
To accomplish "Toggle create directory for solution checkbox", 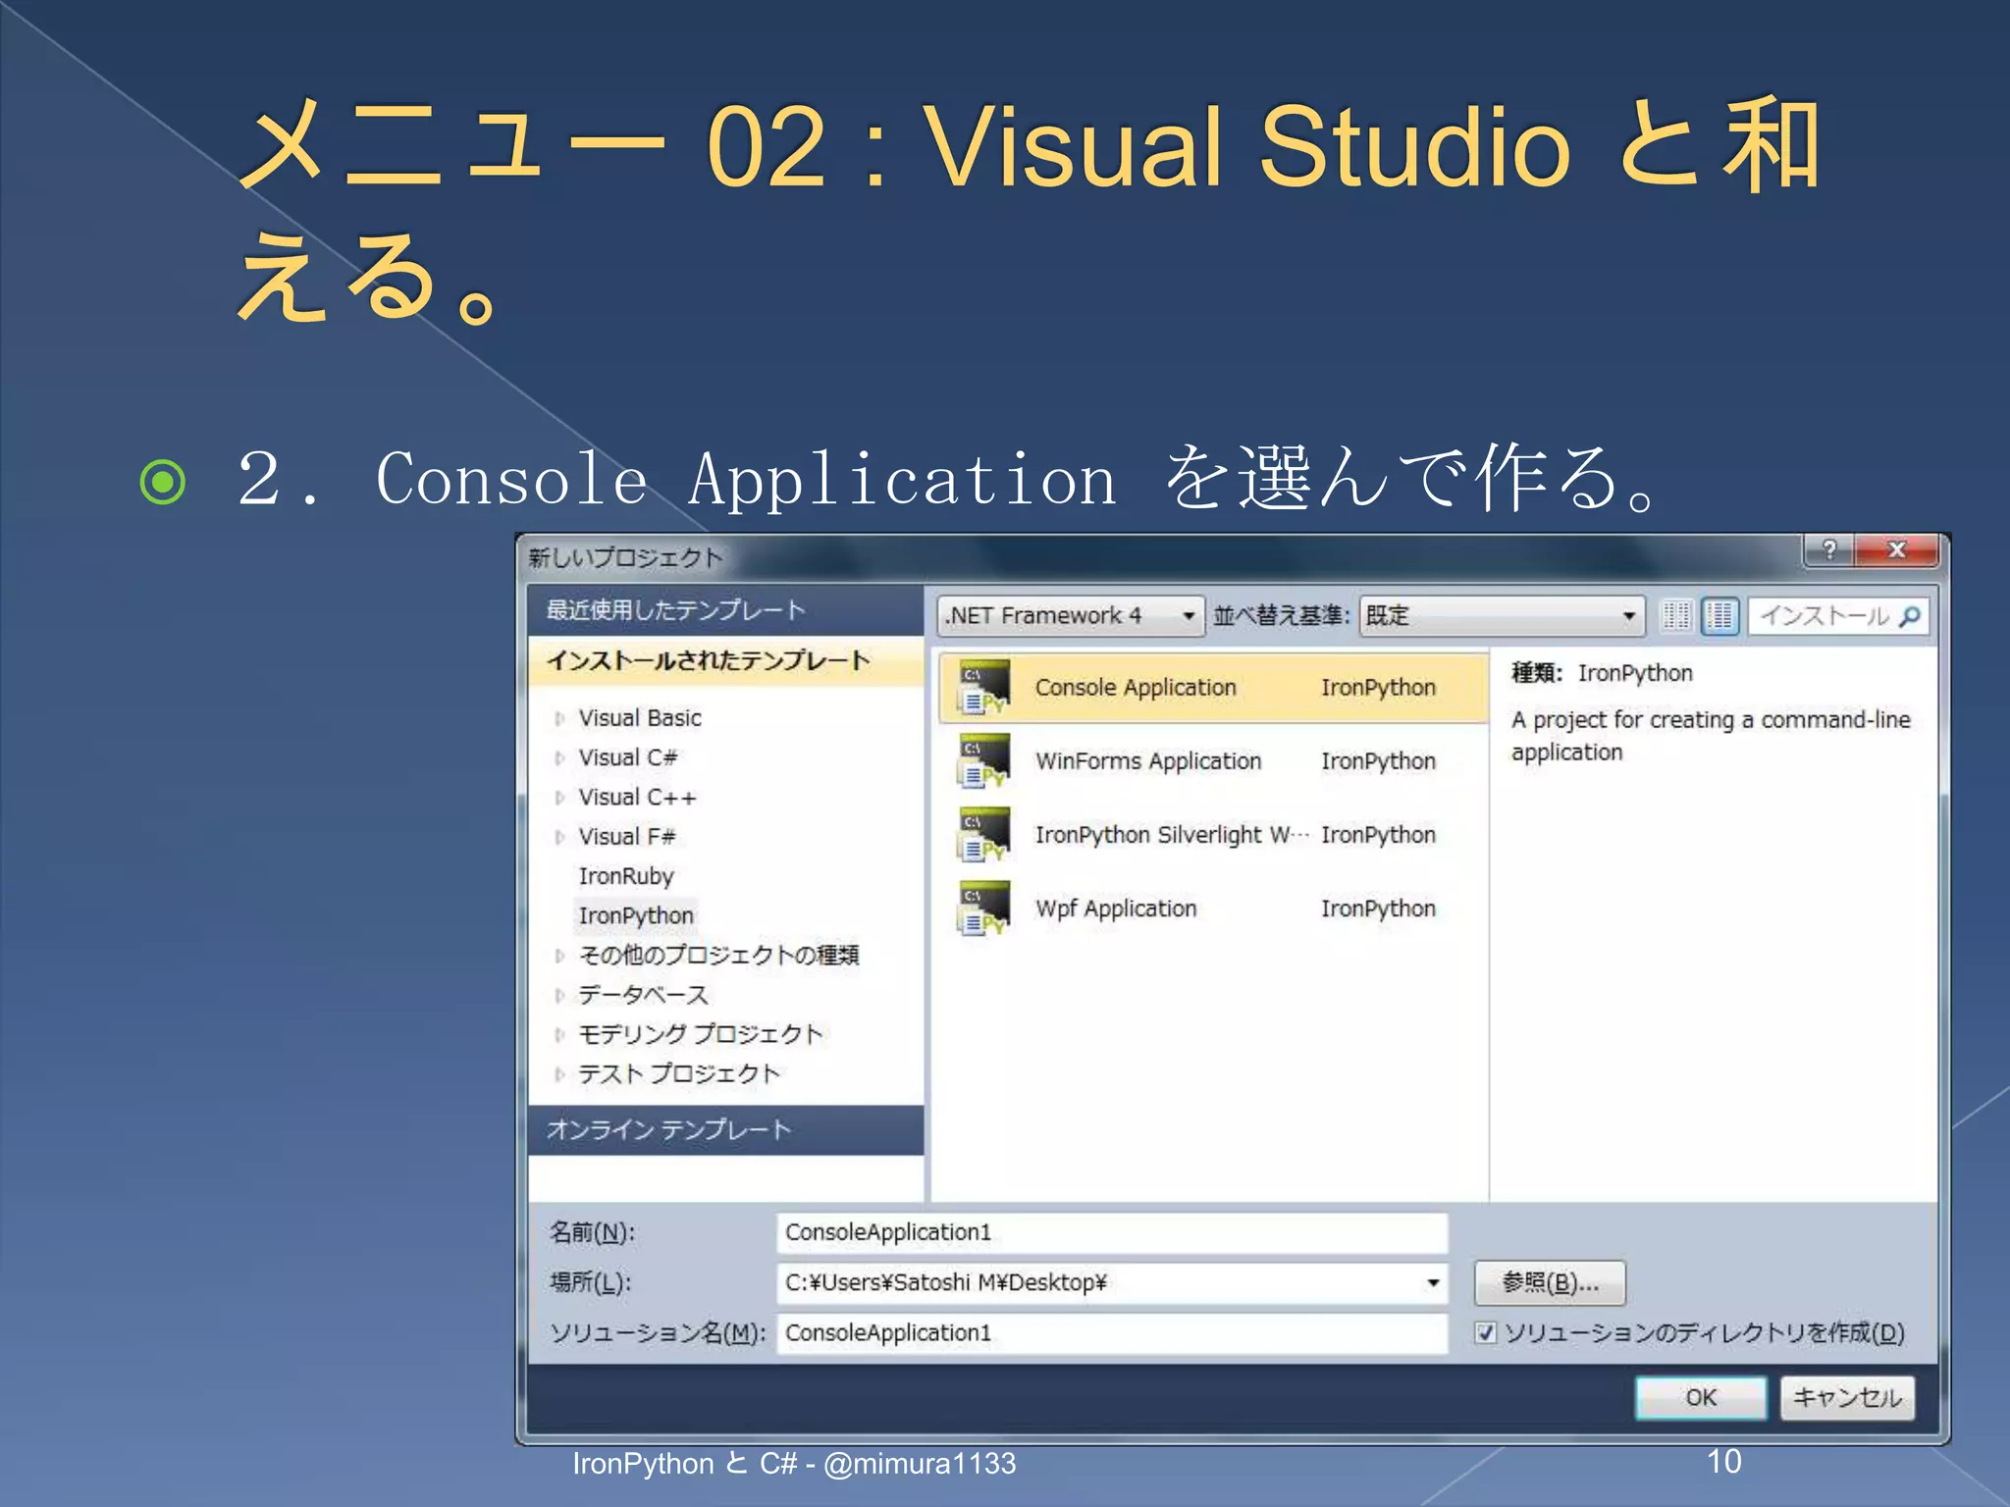I will pyautogui.click(x=1486, y=1332).
